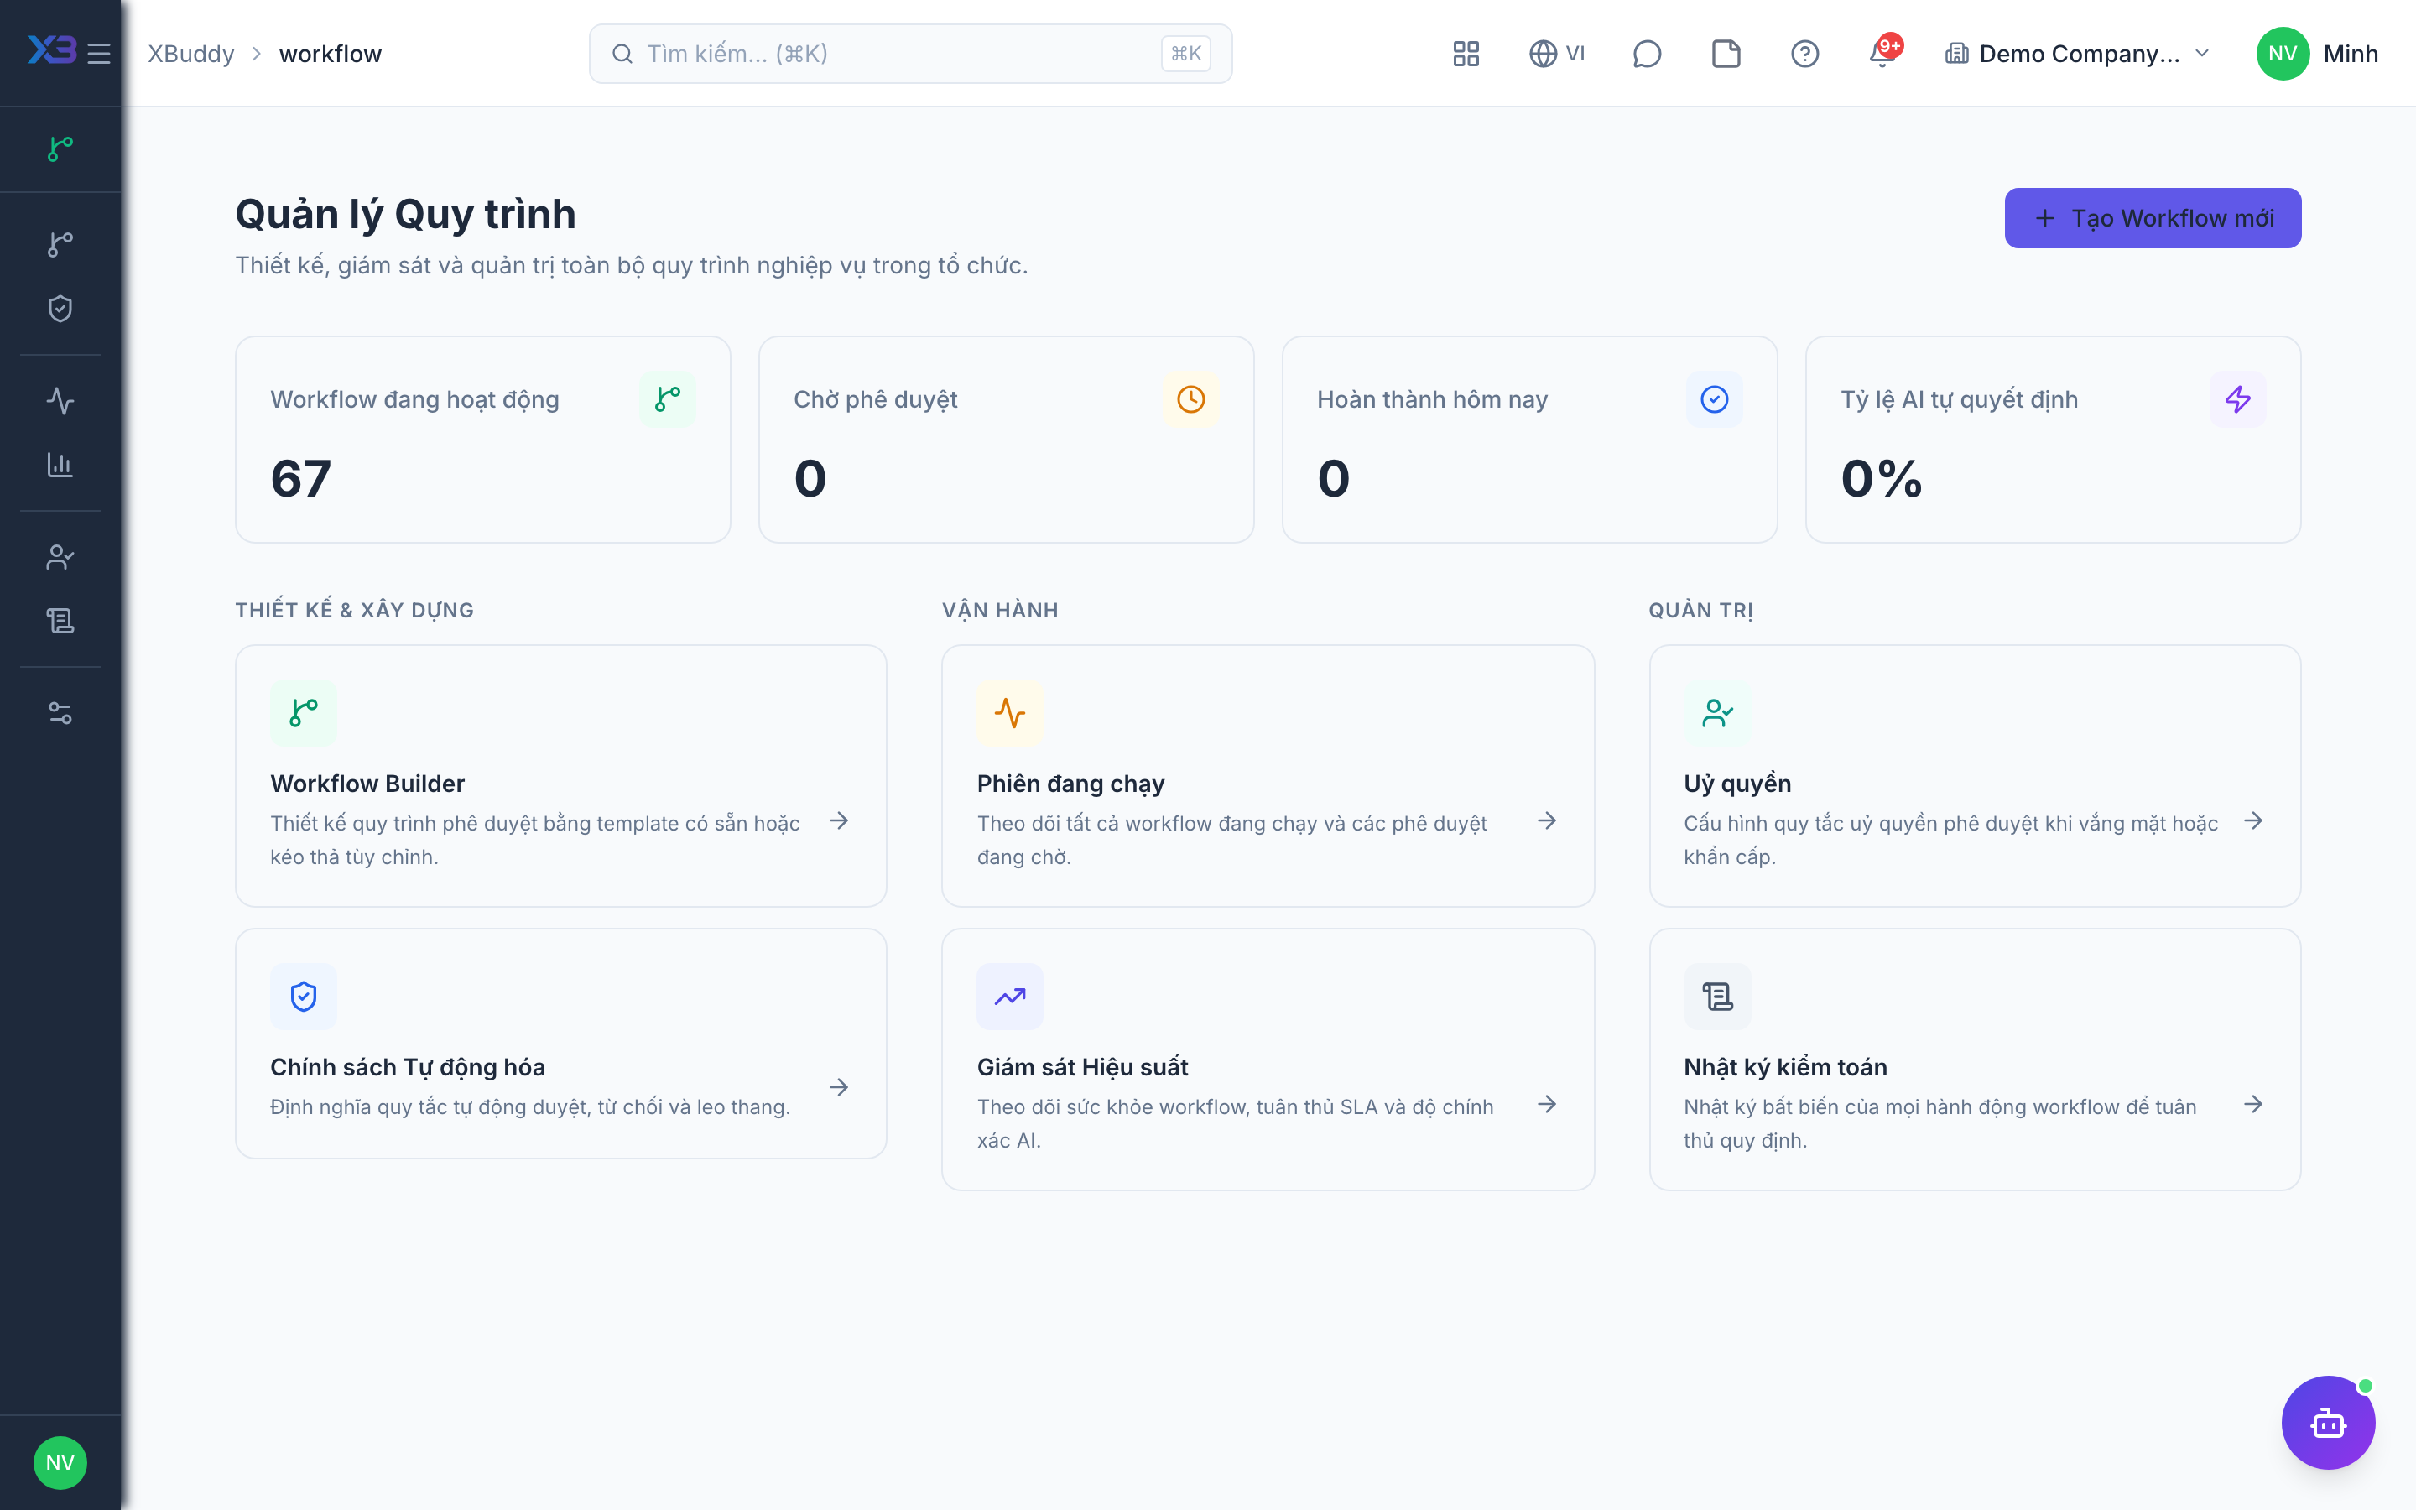Open the shield policy icon in sidebar

tap(60, 309)
